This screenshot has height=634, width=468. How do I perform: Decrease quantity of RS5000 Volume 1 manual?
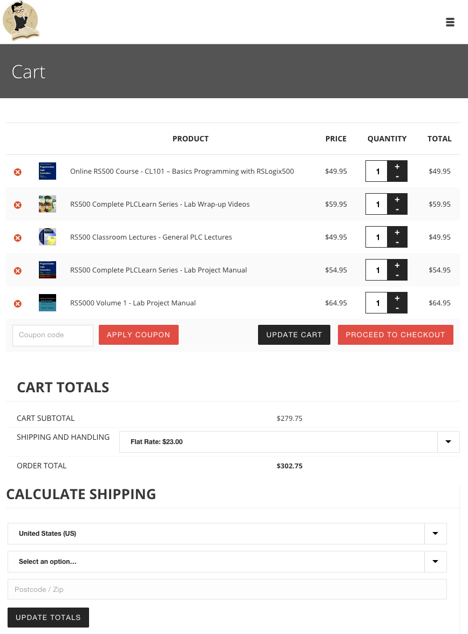point(397,308)
